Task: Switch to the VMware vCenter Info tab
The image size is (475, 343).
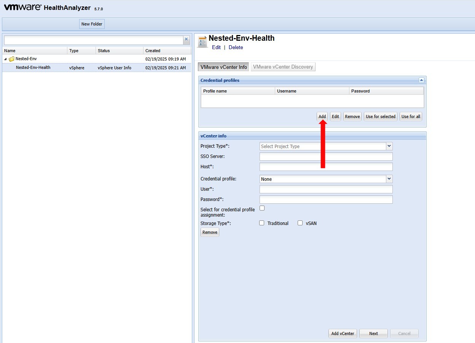Action: (224, 67)
